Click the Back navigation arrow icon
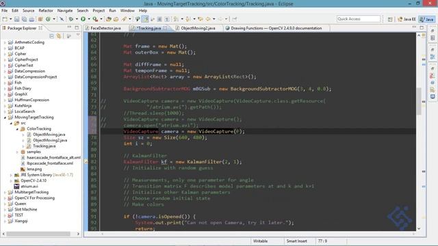This screenshot has width=438, height=246. tap(208, 19)
